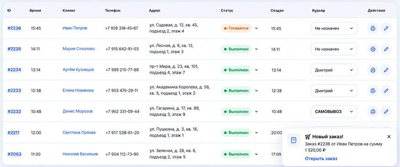The image size is (400, 167).
Task: Open САМОВЫВОЗ courier dropdown
Action: [334, 111]
